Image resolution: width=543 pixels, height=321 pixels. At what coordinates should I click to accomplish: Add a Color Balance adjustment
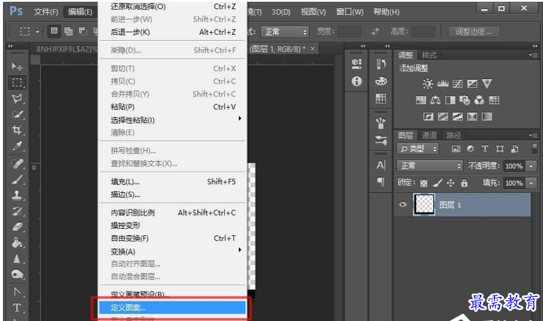[x=436, y=100]
